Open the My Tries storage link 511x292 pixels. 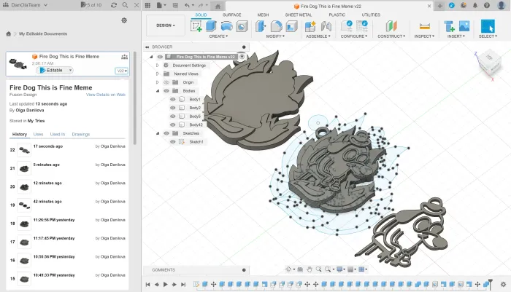36,121
